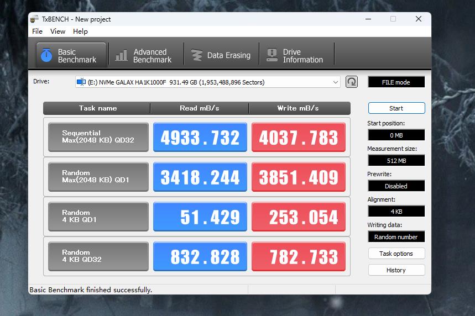Switch to Advanced Benchmark tab
Image resolution: width=475 pixels, height=316 pixels.
(x=146, y=55)
